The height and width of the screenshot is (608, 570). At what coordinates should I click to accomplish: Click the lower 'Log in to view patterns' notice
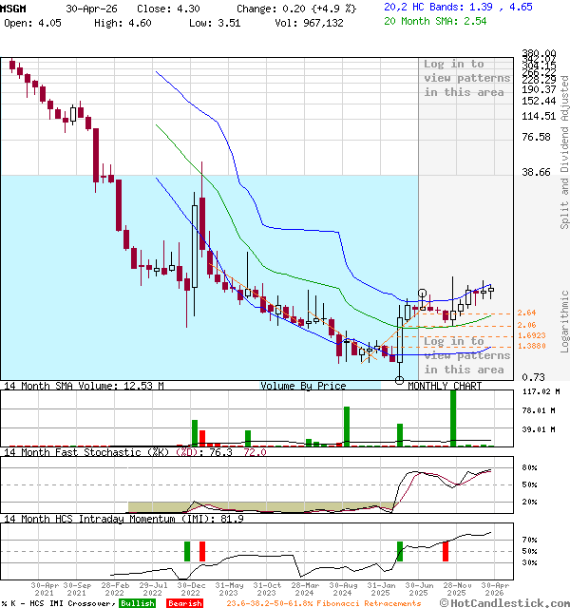[x=465, y=355]
